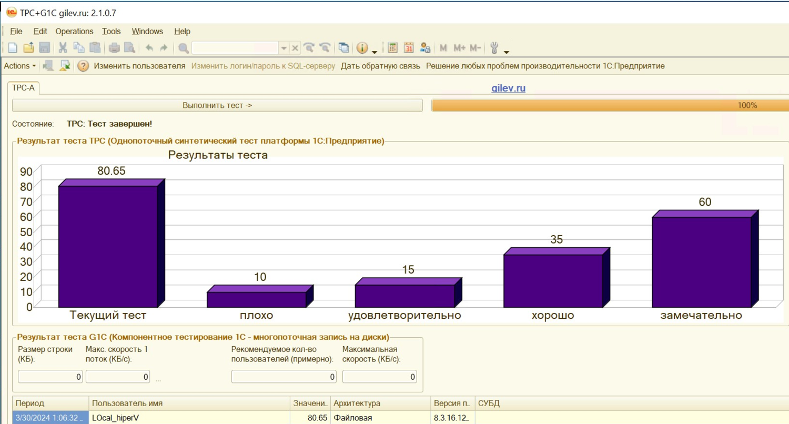Click the Open file folder icon

pos(29,48)
